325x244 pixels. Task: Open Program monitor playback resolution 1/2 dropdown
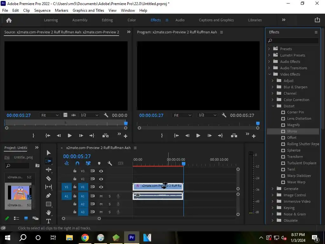[208, 115]
